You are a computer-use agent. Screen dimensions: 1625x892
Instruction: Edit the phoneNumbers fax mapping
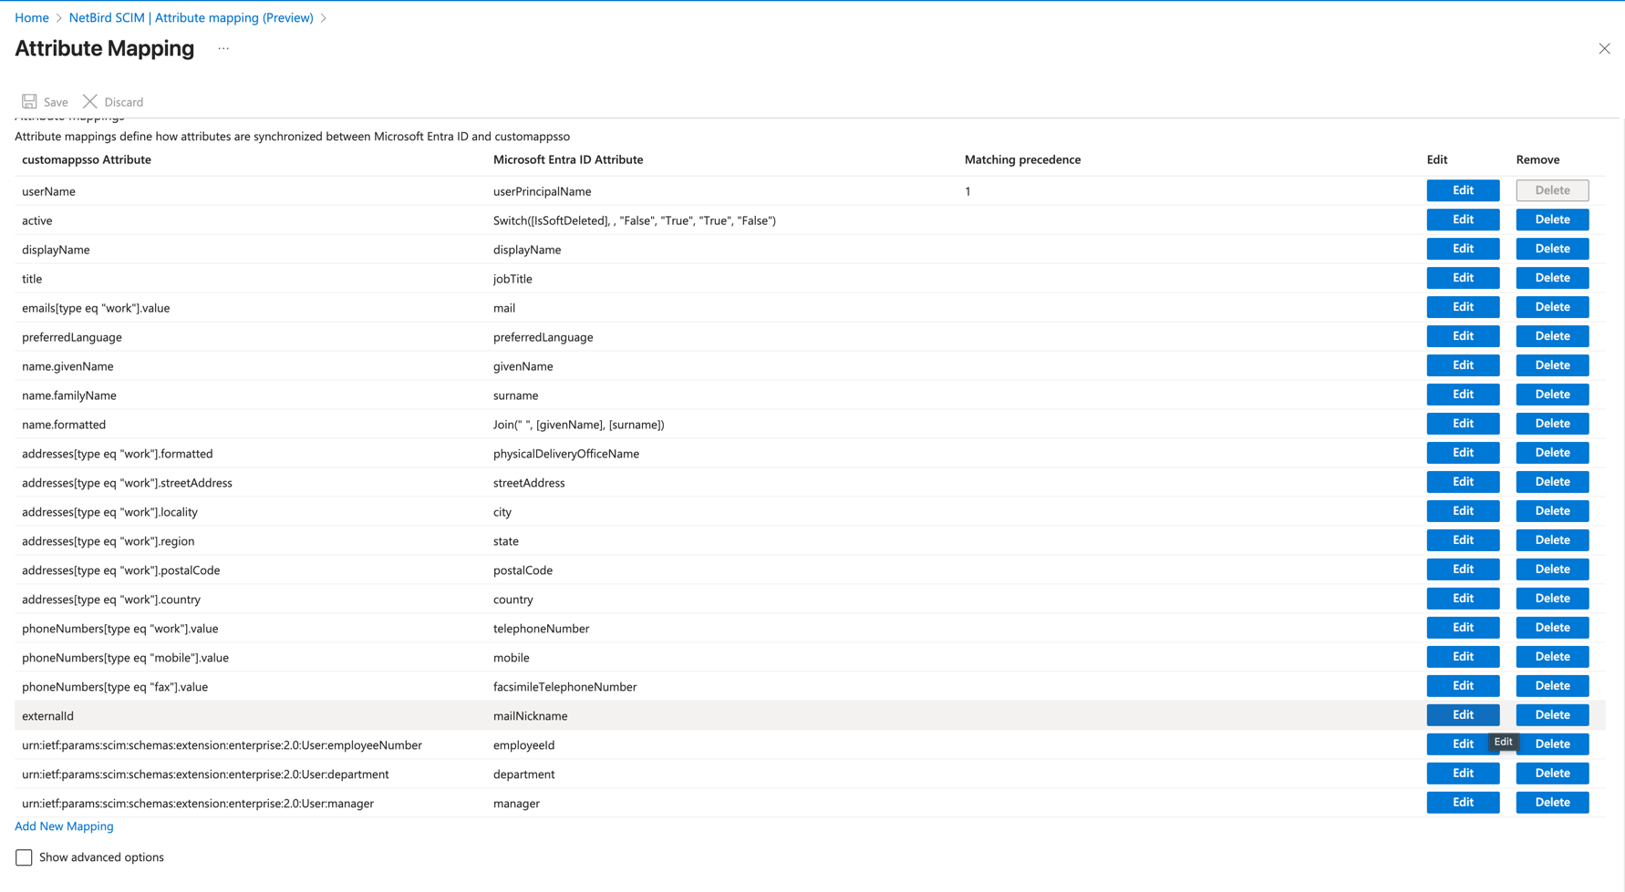click(x=1463, y=685)
